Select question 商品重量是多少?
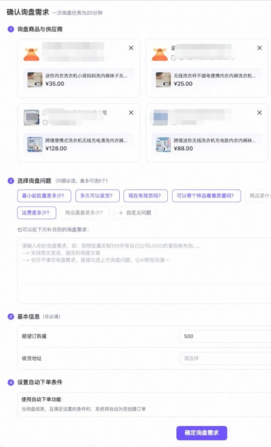 pos(85,213)
